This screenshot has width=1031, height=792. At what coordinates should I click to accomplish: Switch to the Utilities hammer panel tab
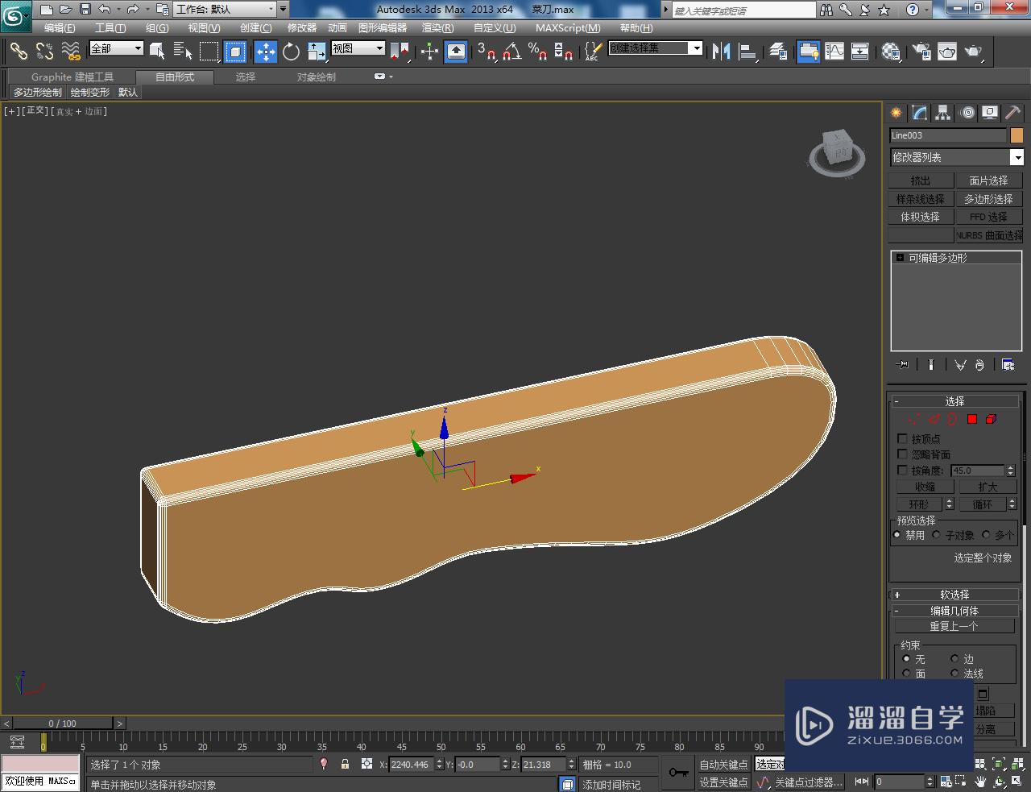click(1013, 113)
